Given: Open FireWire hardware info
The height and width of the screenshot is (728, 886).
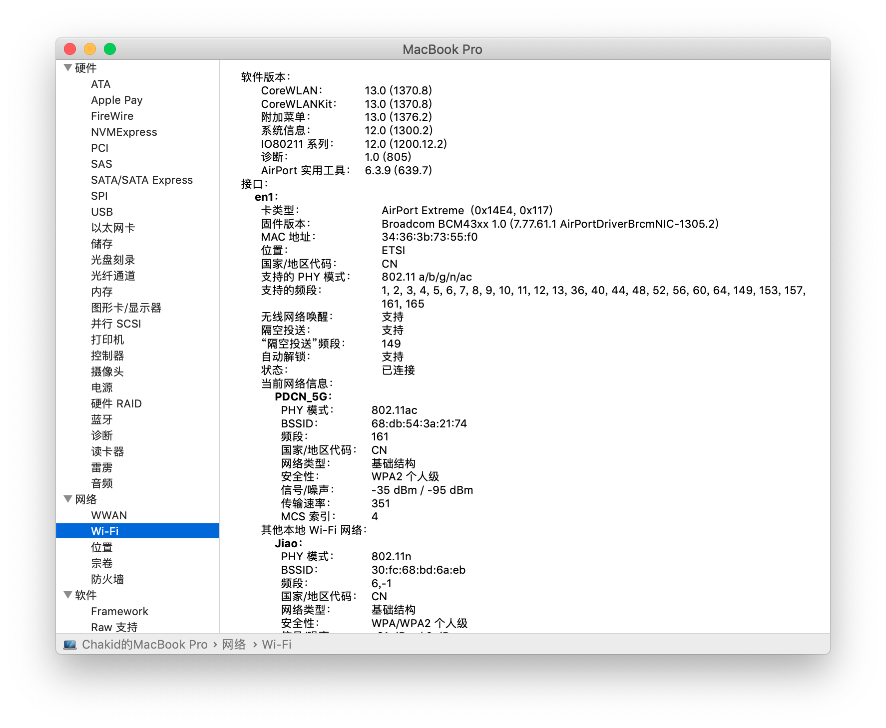Looking at the screenshot, I should [x=112, y=116].
